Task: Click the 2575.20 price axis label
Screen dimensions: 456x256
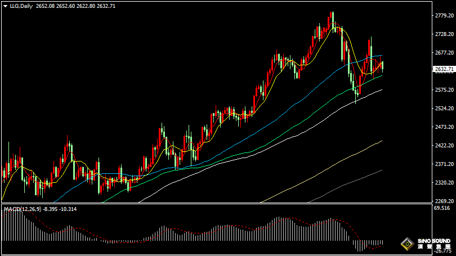Action: tap(444, 90)
